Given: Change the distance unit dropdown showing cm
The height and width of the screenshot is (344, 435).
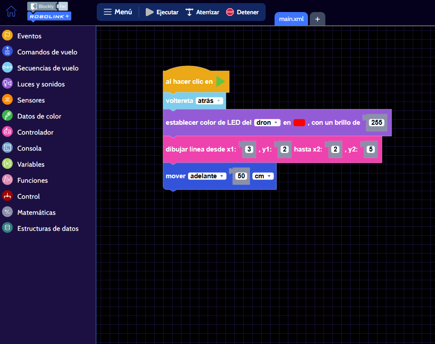Looking at the screenshot, I should point(263,176).
